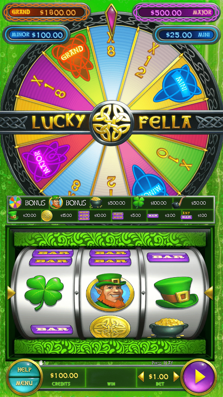Viewport: 223px width, 397px height.
Task: Click the leprechaun bonus icon in the paytable
Action: coord(56,203)
